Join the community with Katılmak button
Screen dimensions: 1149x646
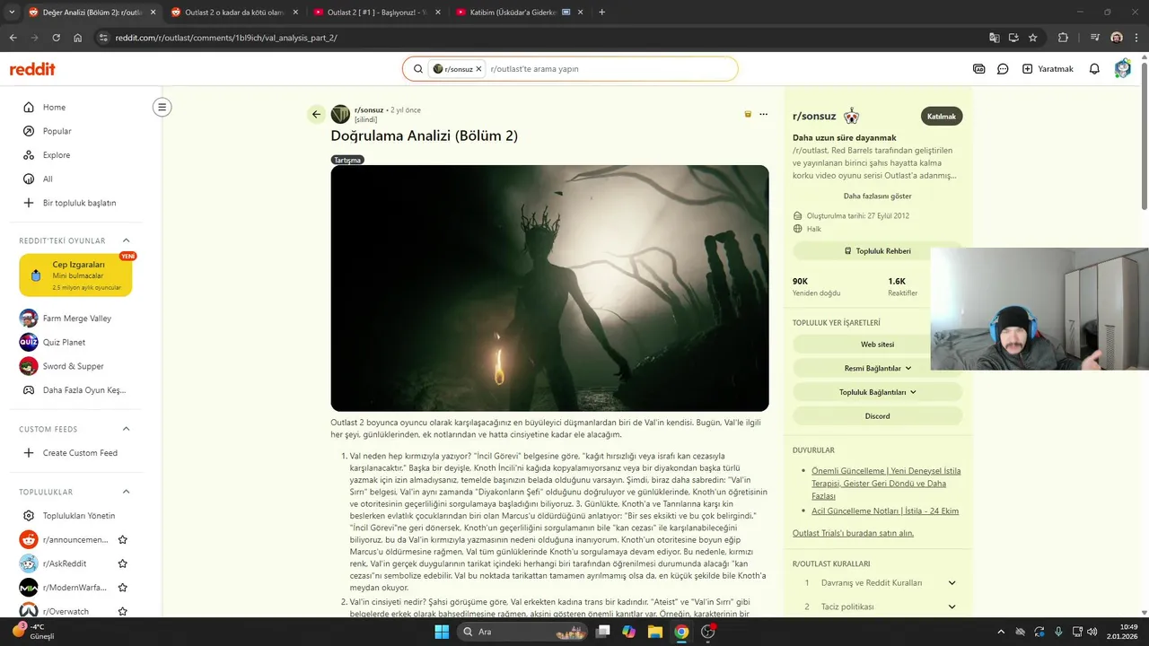[x=942, y=116]
